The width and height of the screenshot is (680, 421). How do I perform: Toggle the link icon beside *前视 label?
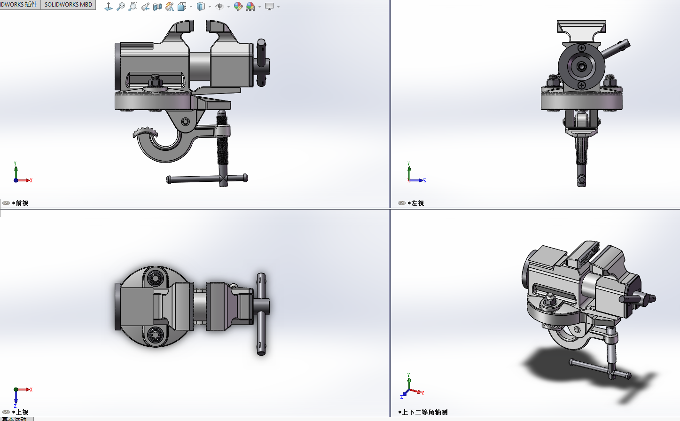[x=6, y=203]
